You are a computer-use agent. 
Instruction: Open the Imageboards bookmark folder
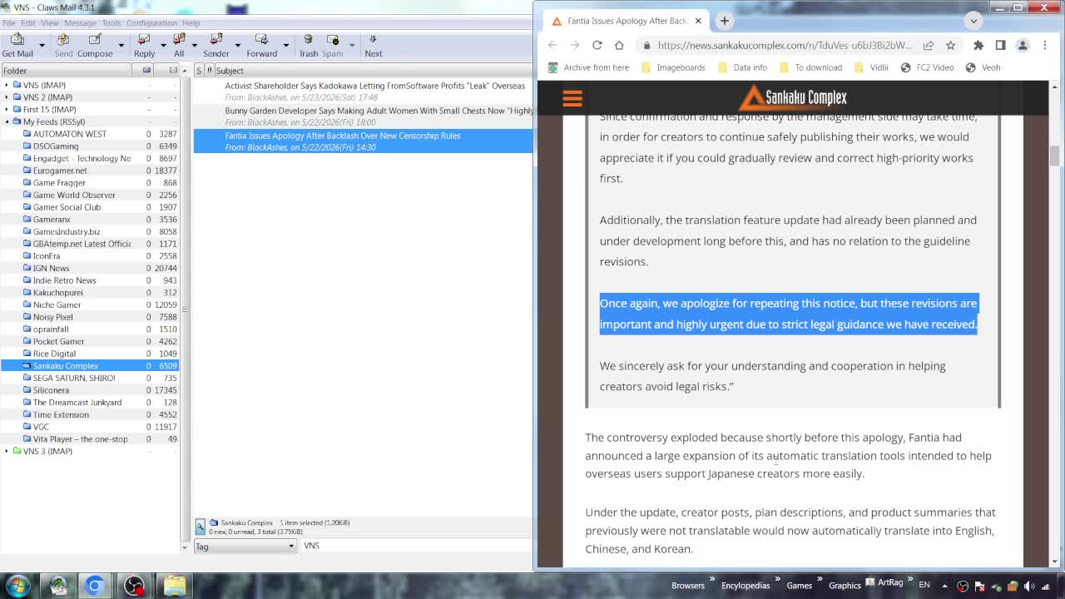(x=672, y=67)
